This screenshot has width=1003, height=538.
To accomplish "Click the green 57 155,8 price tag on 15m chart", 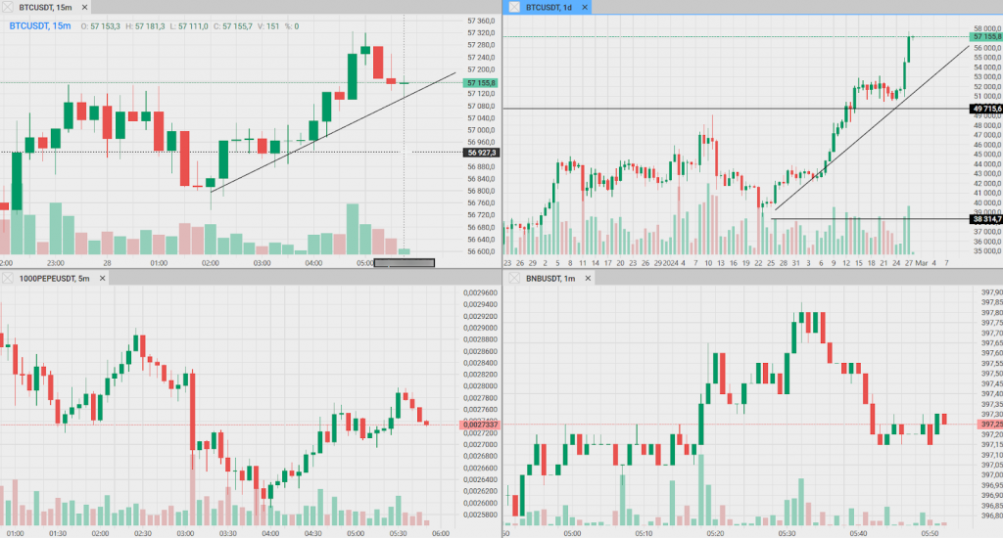I will click(481, 83).
